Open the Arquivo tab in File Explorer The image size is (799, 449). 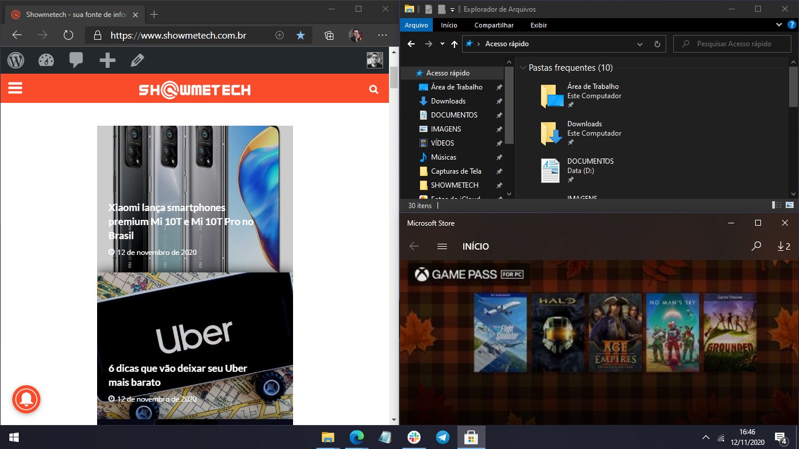[x=416, y=25]
